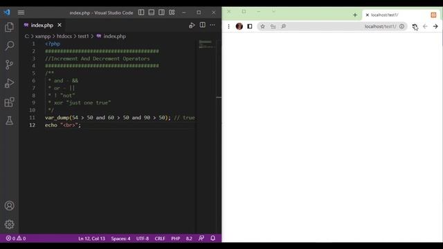Click the 8.2 PHP version status item

pos(189,239)
